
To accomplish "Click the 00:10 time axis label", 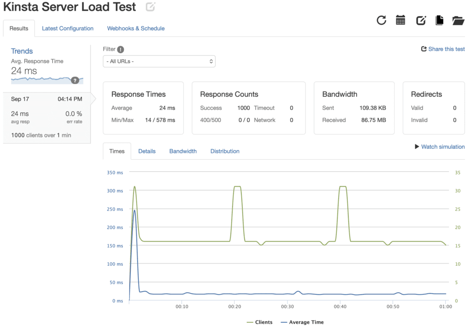I will tap(182, 306).
